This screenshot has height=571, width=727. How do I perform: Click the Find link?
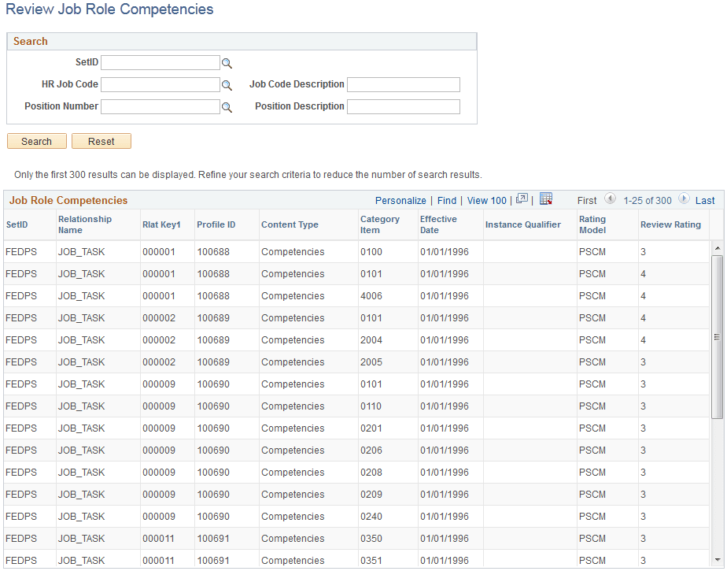(x=446, y=200)
